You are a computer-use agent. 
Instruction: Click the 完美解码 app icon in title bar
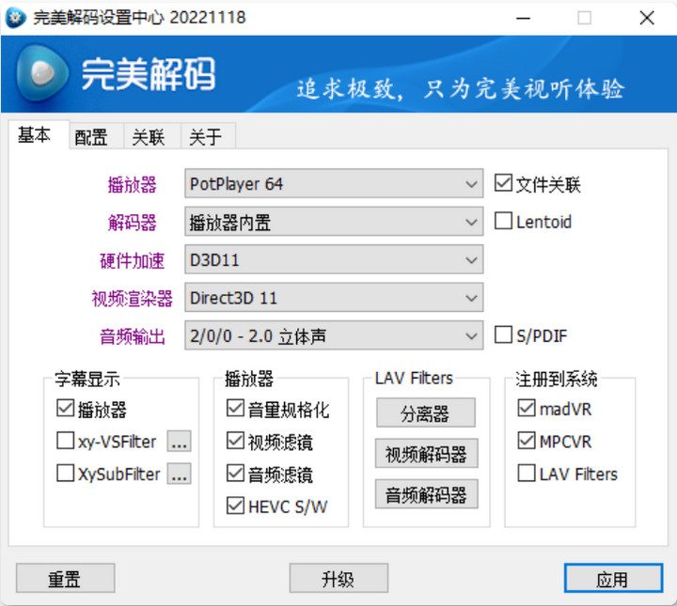[16, 18]
